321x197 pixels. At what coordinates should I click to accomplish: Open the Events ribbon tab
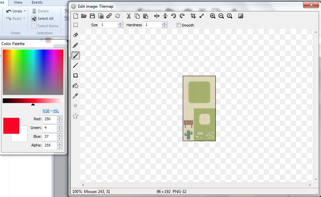coord(37,2)
